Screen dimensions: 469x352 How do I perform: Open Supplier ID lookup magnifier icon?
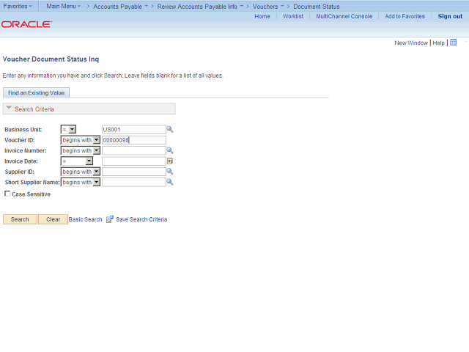(x=170, y=172)
